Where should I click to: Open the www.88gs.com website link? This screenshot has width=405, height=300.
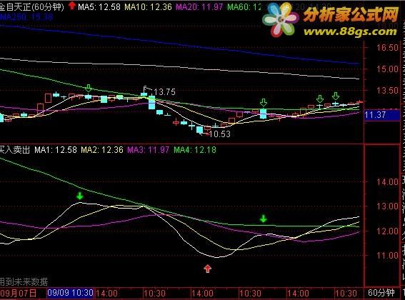[350, 31]
